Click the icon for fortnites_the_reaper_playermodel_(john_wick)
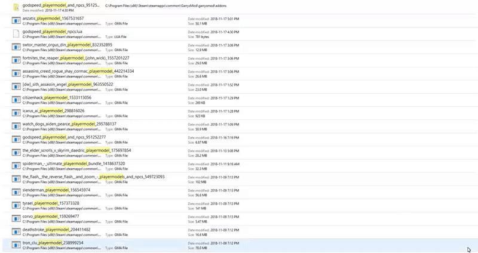Image resolution: width=478 pixels, height=253 pixels. 16,60
